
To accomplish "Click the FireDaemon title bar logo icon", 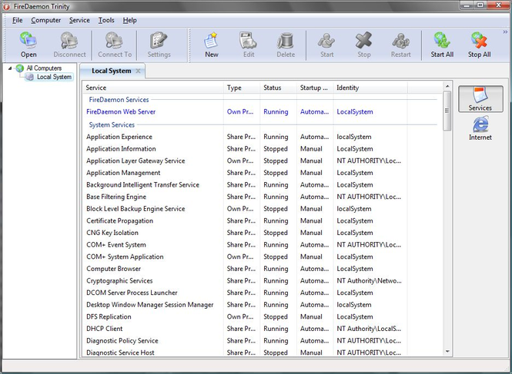I will tap(6, 6).
